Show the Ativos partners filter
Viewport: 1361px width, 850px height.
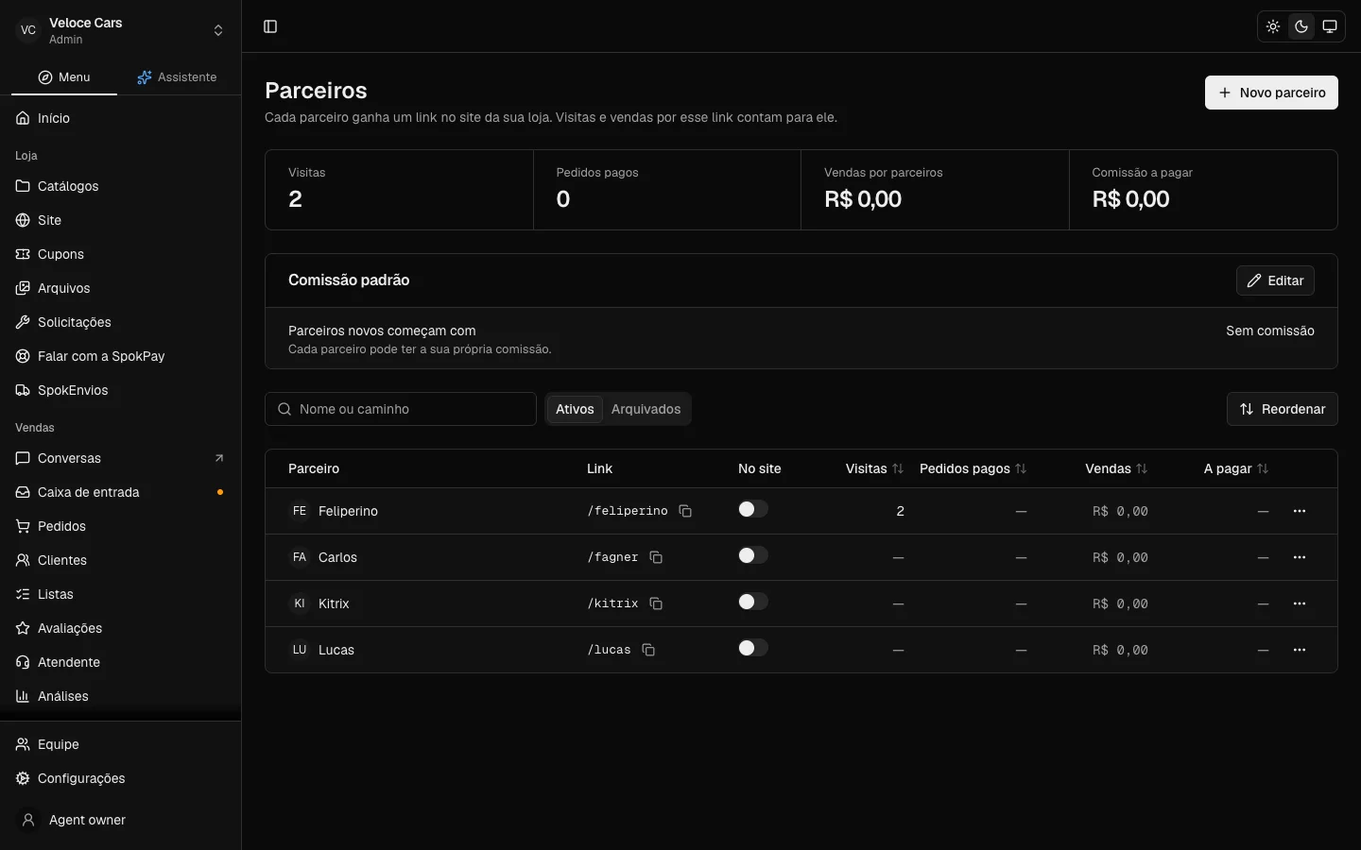[575, 409]
